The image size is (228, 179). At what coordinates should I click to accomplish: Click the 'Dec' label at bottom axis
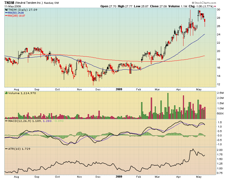click(98, 177)
